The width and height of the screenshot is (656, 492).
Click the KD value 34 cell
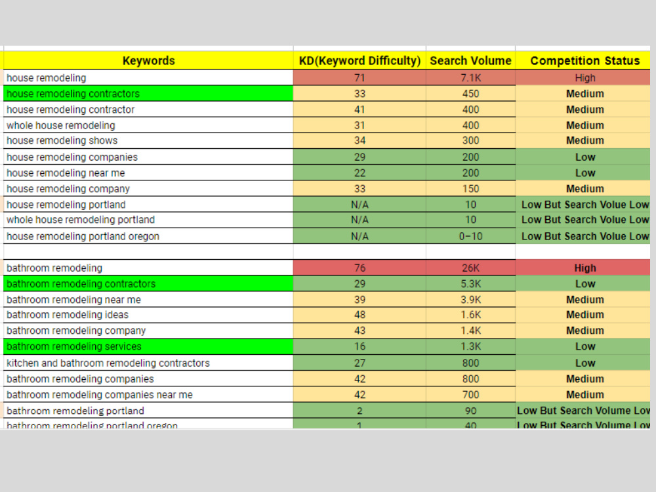[x=359, y=140]
